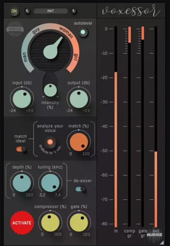Click the gate (%) knob

point(79,222)
